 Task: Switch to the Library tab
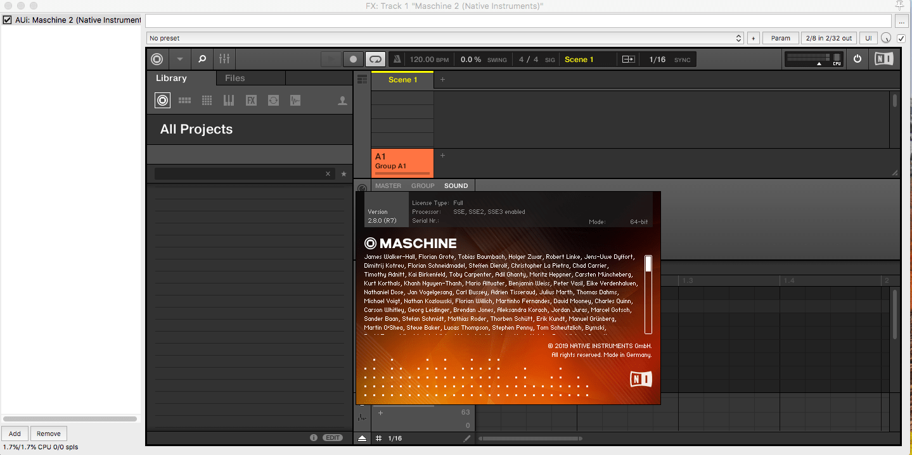(171, 78)
